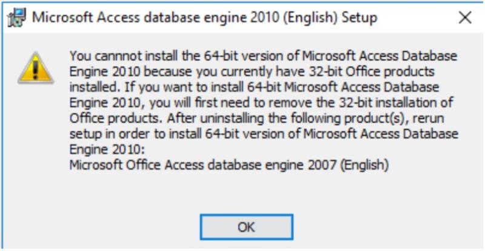
Task: Click the yellow warning triangle icon
Action: coord(35,68)
